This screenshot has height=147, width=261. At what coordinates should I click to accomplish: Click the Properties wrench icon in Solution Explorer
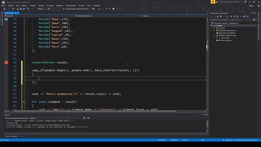pyautogui.click(x=244, y=16)
